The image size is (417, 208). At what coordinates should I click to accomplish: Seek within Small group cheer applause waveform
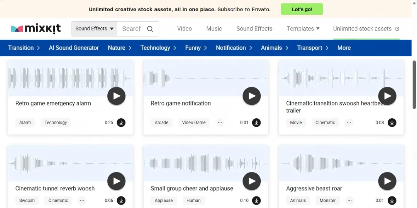(205, 163)
